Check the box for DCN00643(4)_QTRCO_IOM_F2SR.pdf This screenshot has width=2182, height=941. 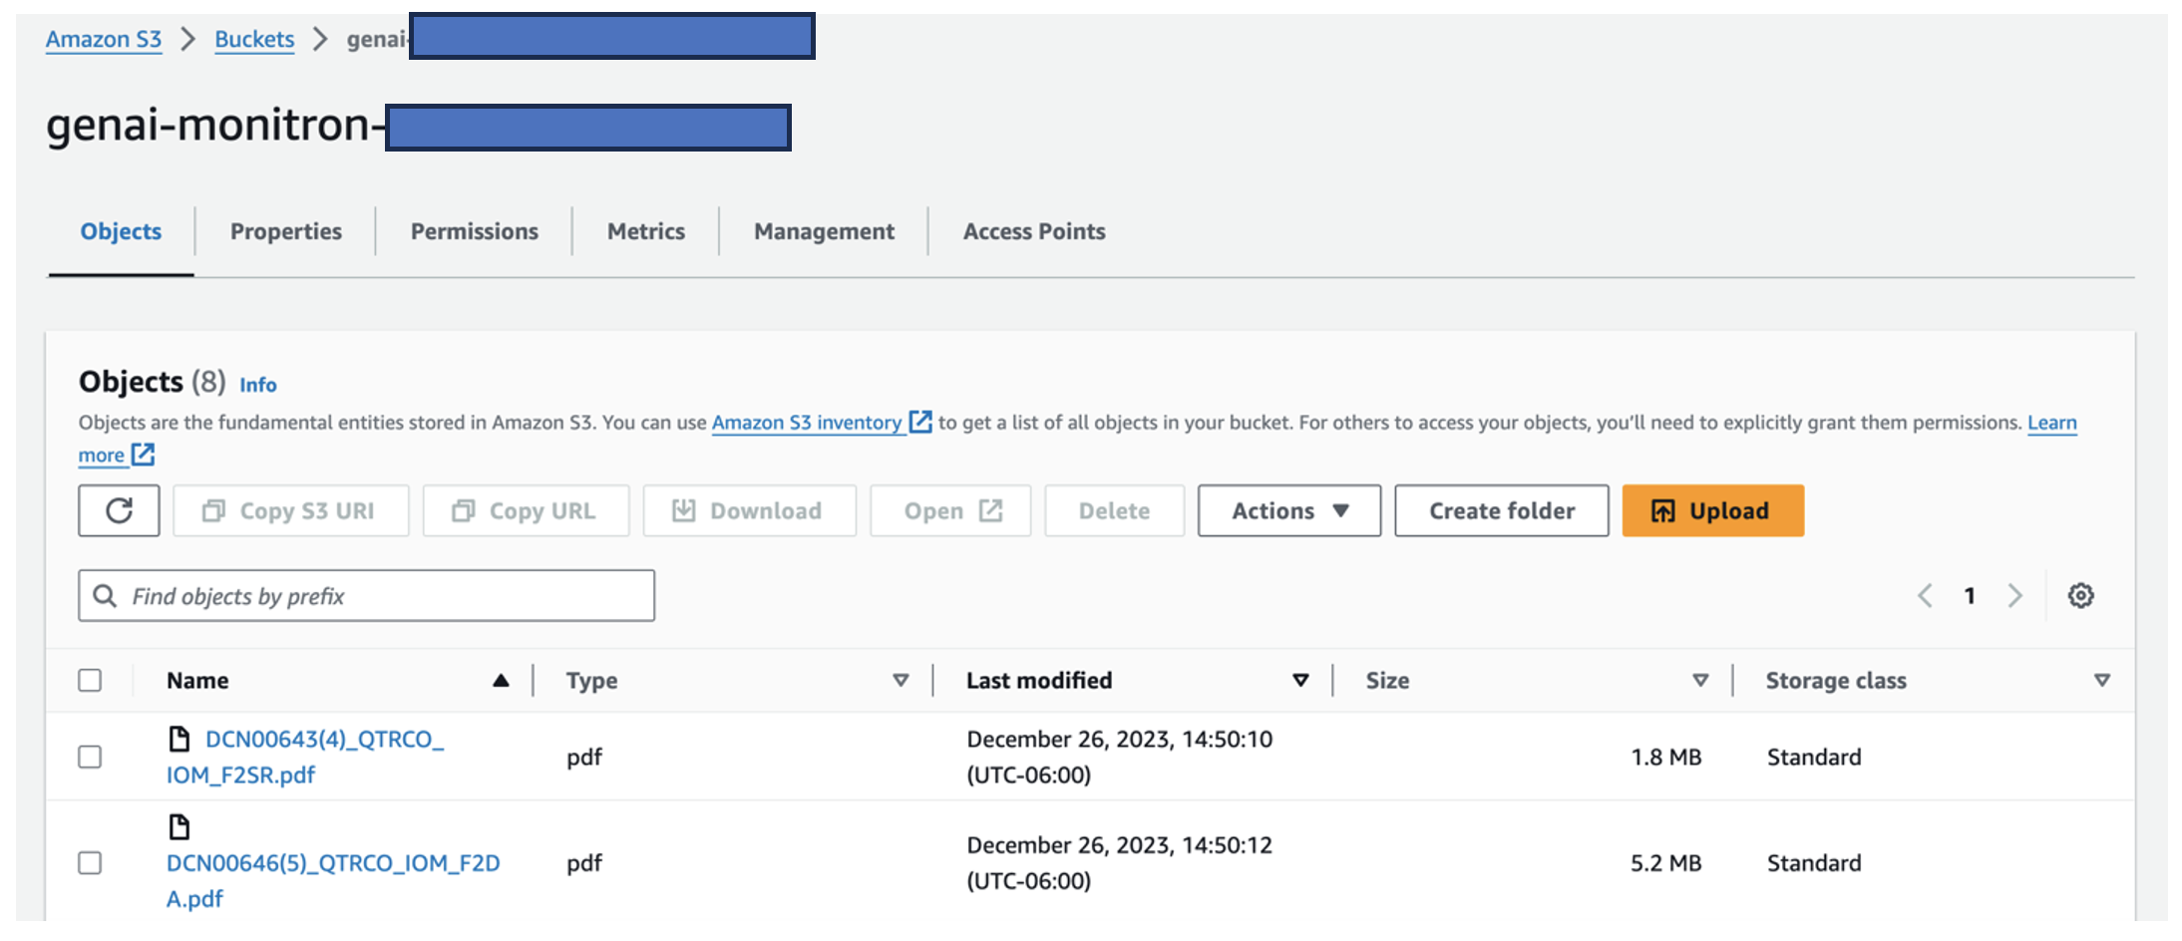tap(90, 757)
